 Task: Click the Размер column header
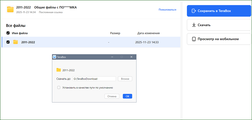point(115,33)
